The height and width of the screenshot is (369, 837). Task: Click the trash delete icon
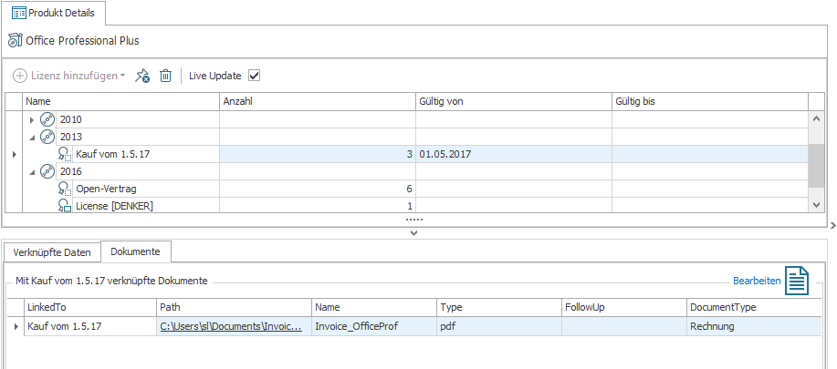click(166, 76)
